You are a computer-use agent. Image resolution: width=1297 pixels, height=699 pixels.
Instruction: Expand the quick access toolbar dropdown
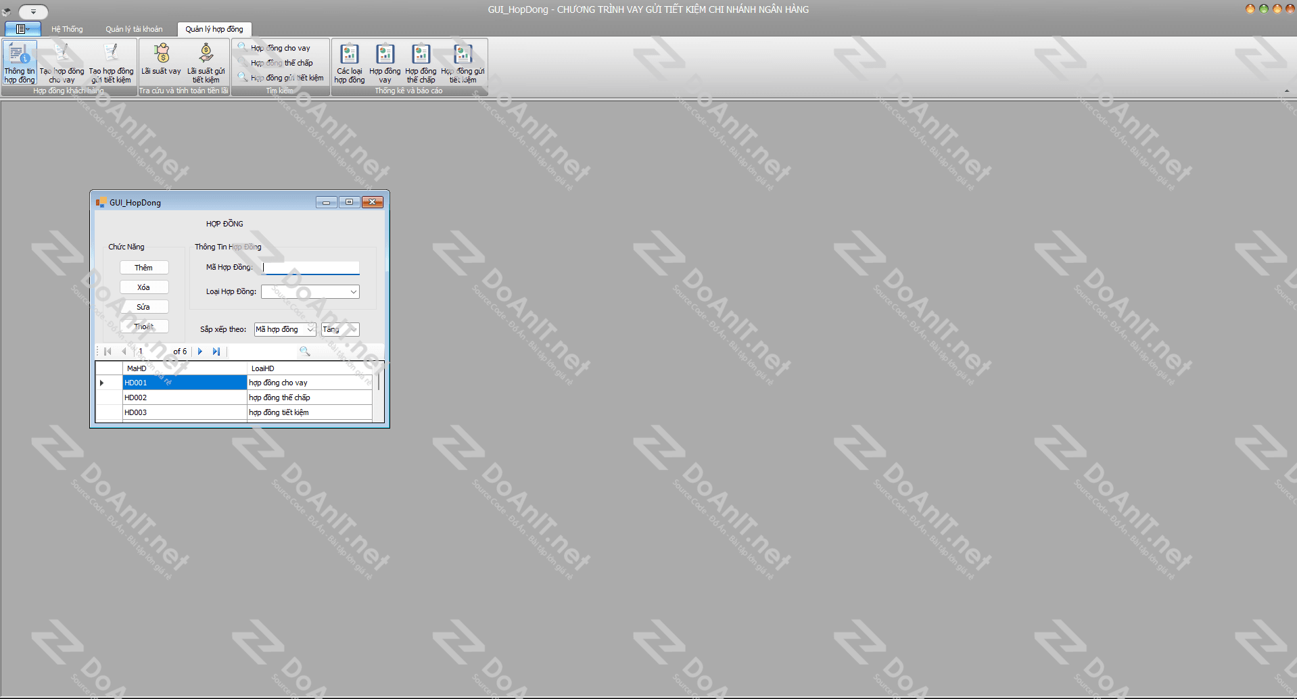(x=33, y=11)
